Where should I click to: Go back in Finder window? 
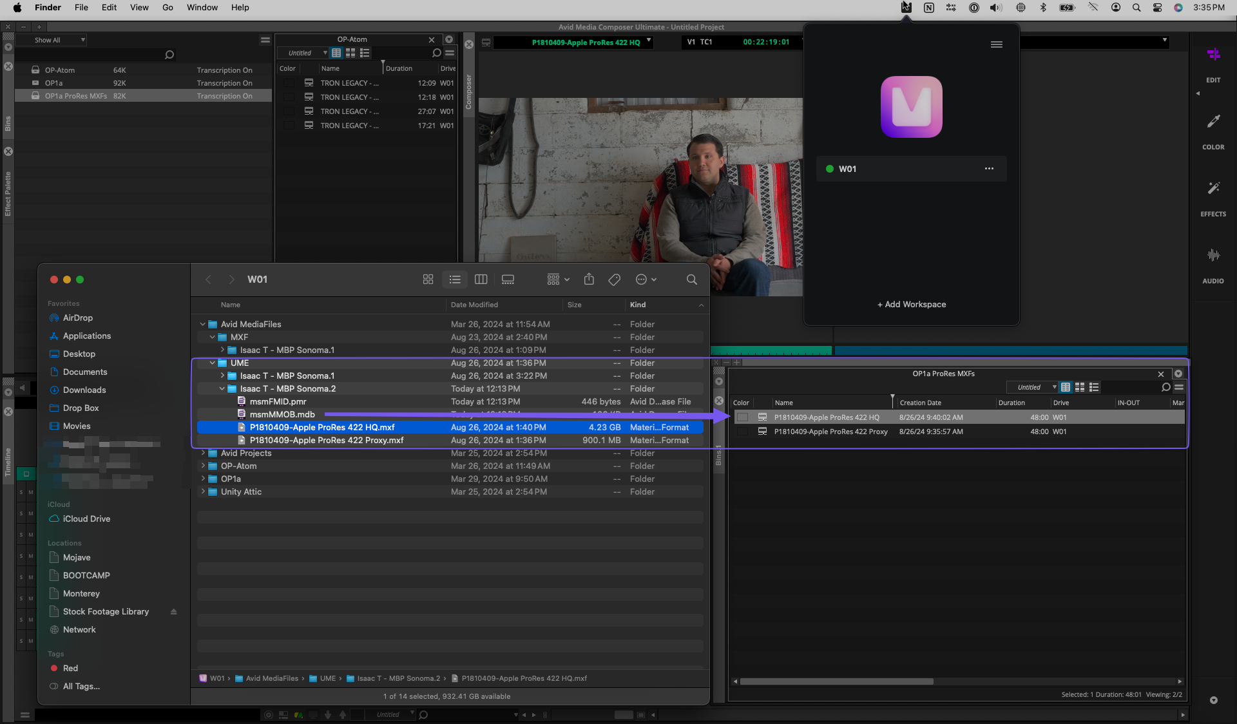[208, 280]
